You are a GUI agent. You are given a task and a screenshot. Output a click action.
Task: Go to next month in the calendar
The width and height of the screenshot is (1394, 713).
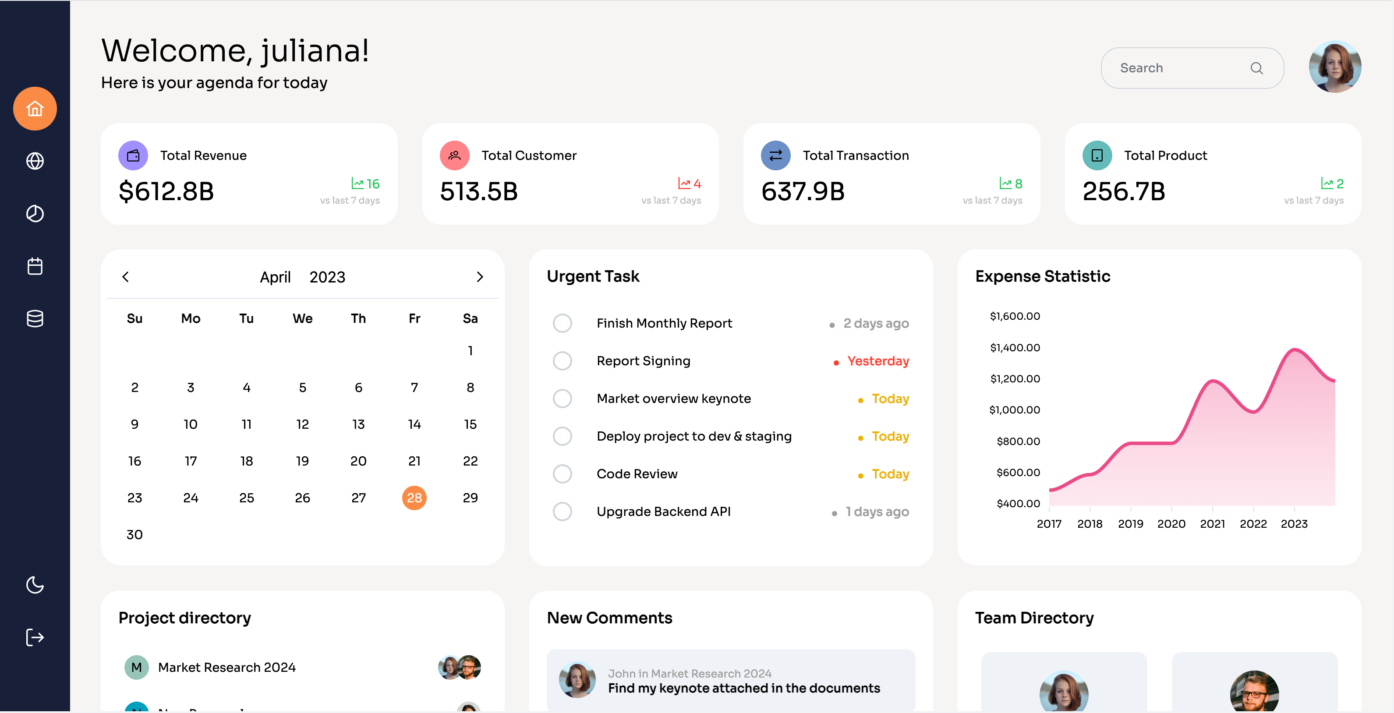(x=480, y=277)
